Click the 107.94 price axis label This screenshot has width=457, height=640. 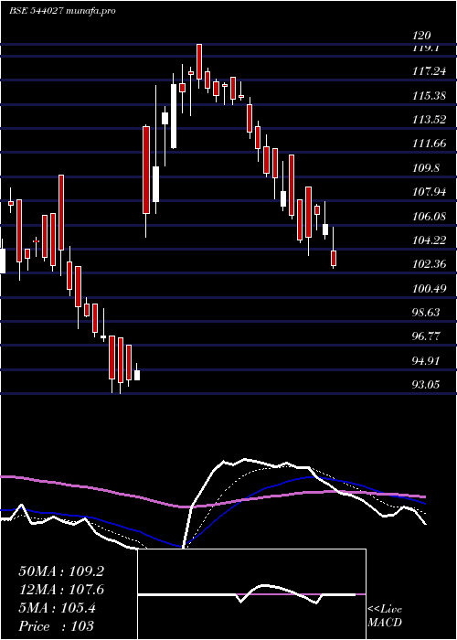430,192
